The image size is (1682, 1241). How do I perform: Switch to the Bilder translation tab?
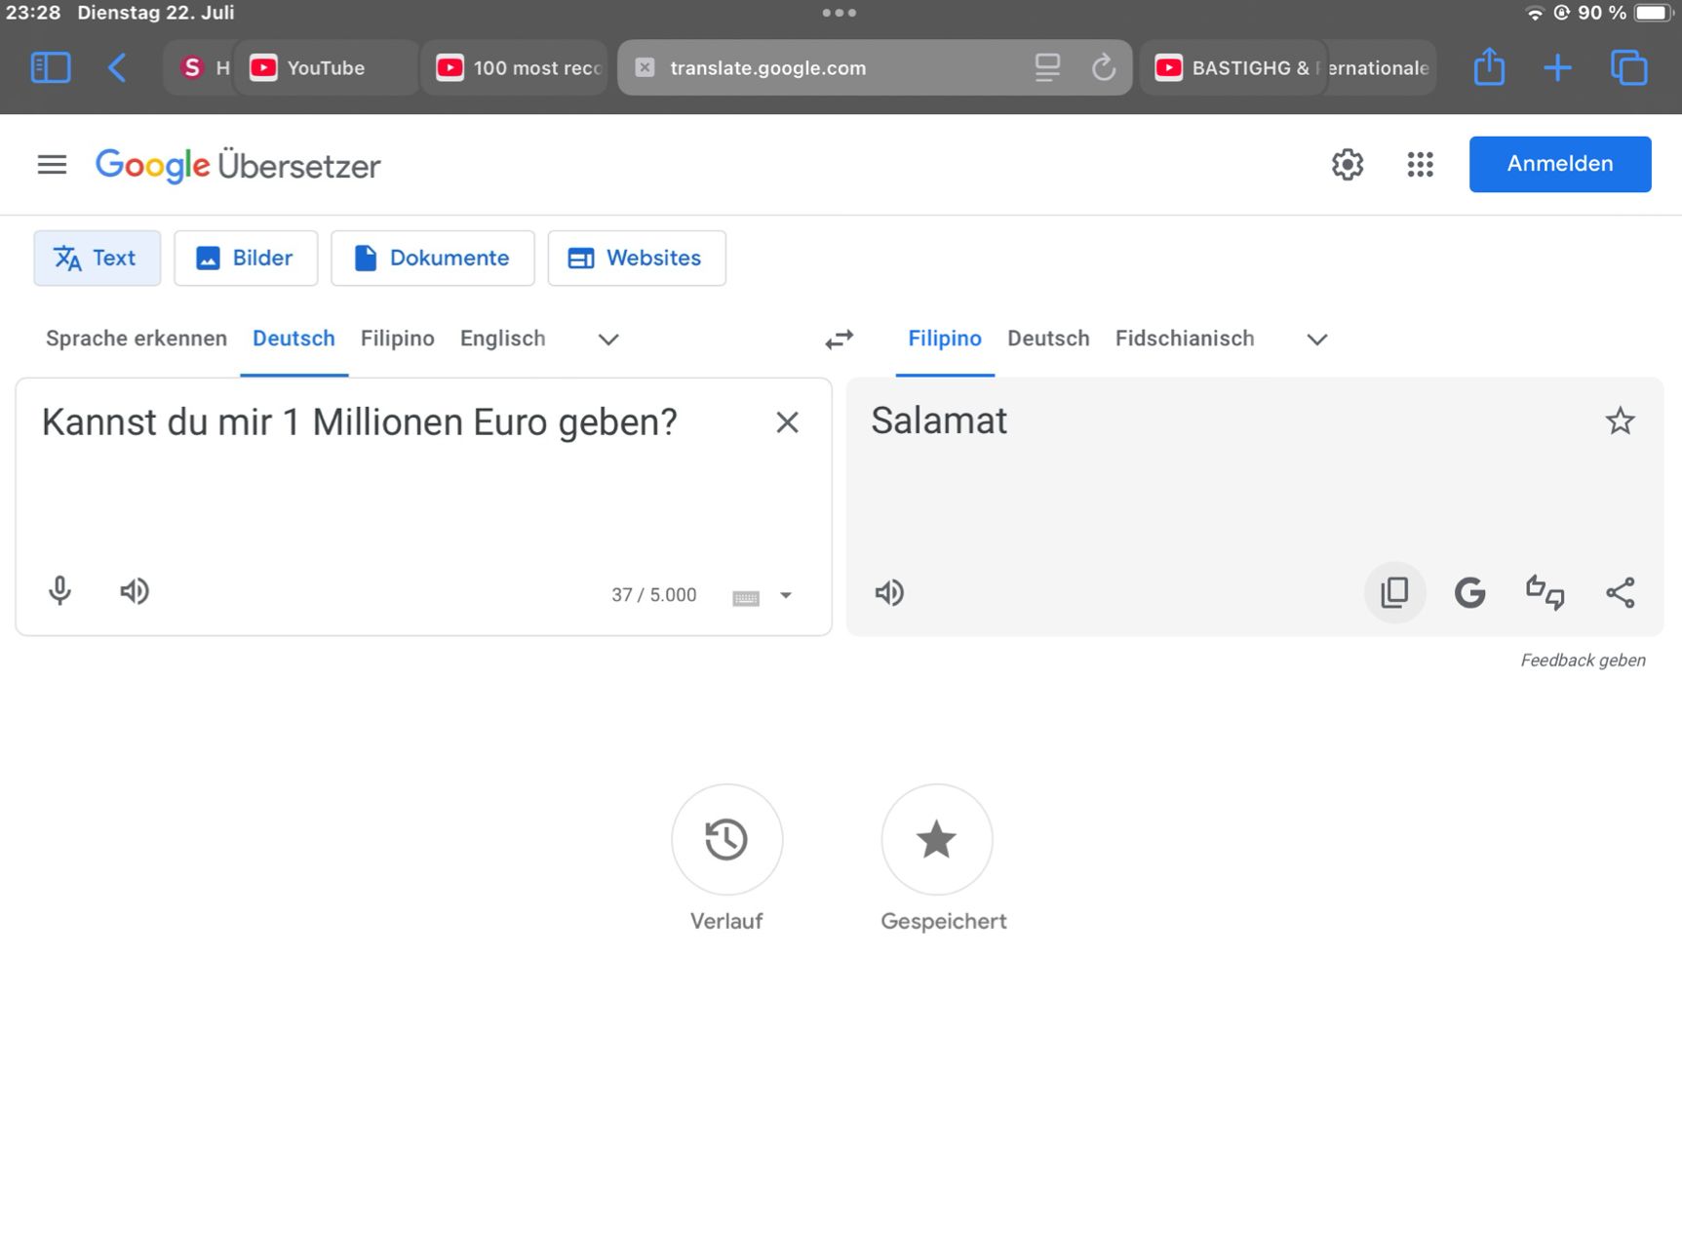coord(246,259)
